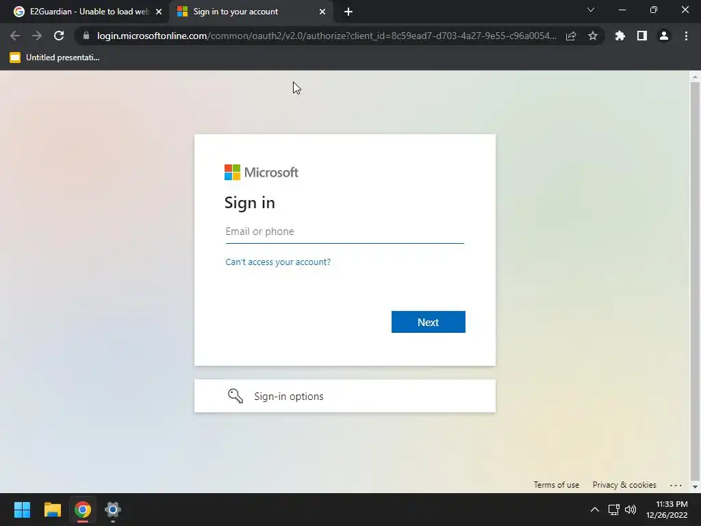Click the key icon beside Sign-in options

tap(235, 396)
